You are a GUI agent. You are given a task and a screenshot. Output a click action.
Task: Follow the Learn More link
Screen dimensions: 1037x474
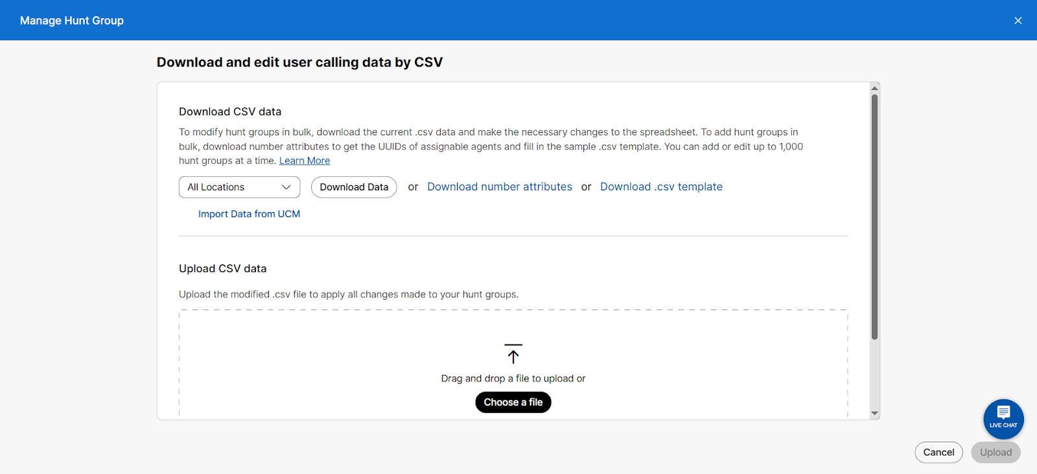[305, 161]
